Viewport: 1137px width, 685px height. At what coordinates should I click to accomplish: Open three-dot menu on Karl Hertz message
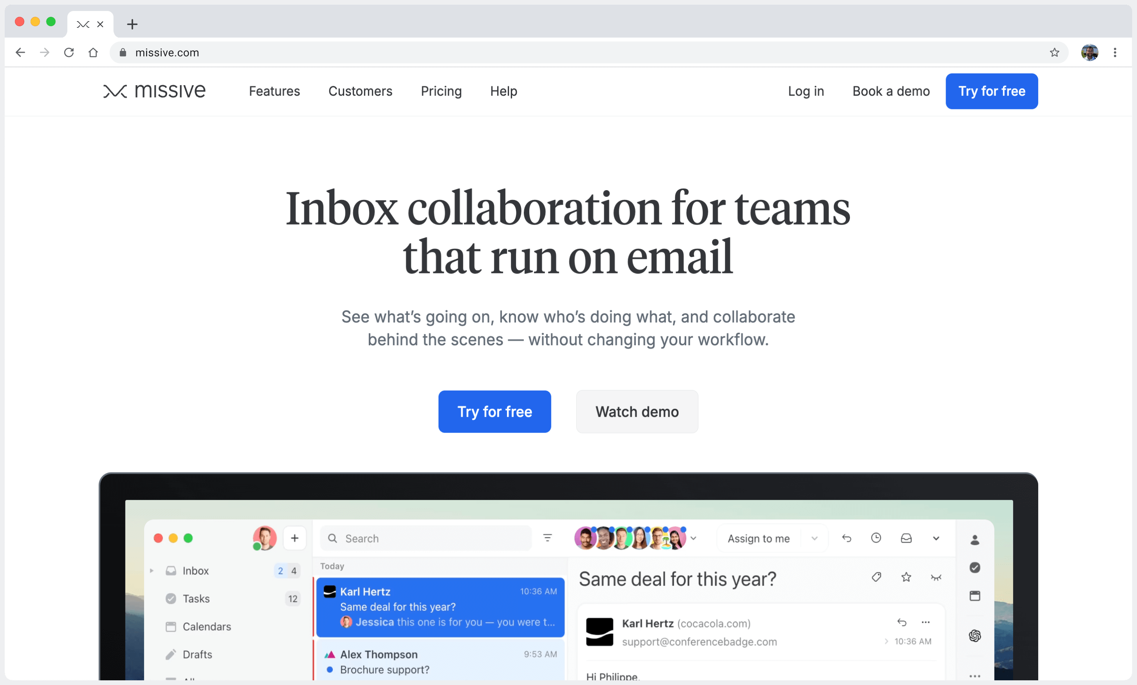(x=926, y=622)
